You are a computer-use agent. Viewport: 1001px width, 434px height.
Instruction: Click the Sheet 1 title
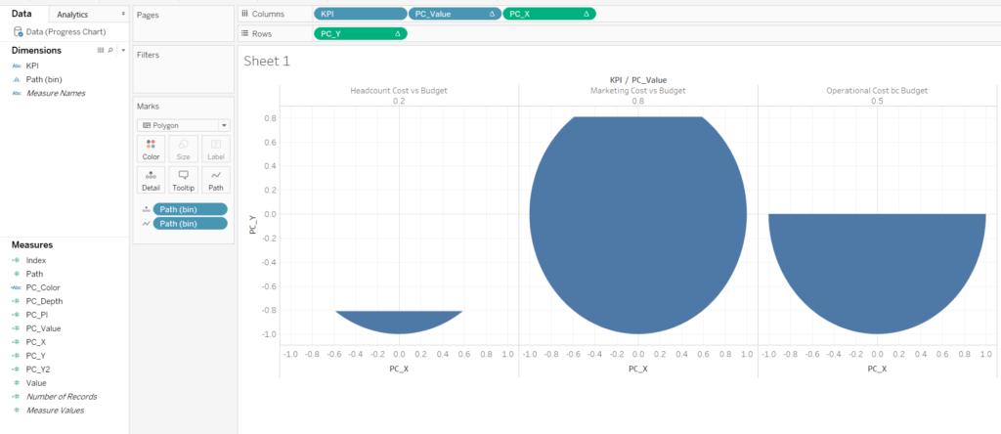click(x=267, y=61)
